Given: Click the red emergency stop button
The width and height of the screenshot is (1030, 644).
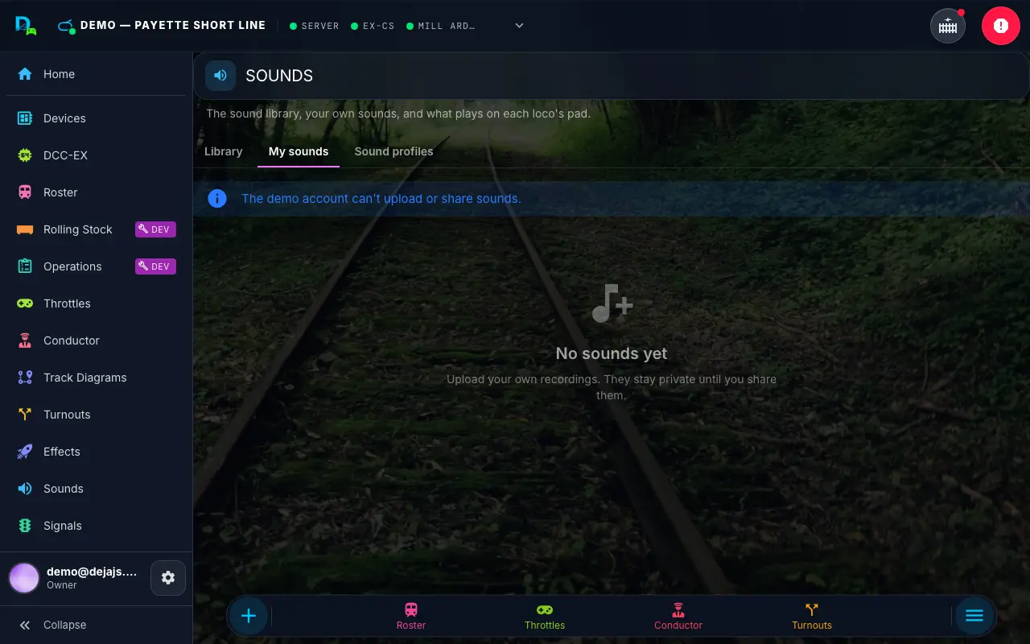Looking at the screenshot, I should click(x=1001, y=26).
